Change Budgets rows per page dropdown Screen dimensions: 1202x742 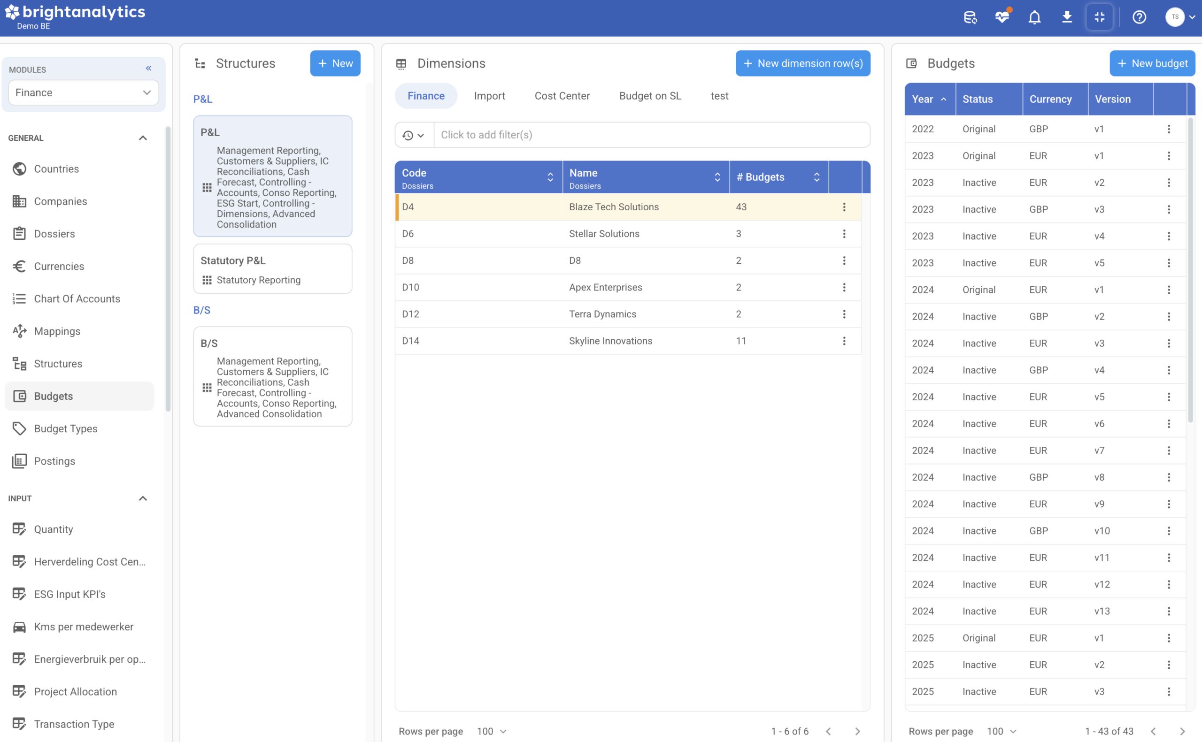point(1001,731)
